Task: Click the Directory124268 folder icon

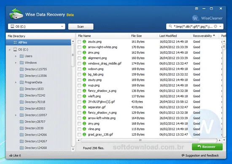Action: pyautogui.click(x=22, y=148)
